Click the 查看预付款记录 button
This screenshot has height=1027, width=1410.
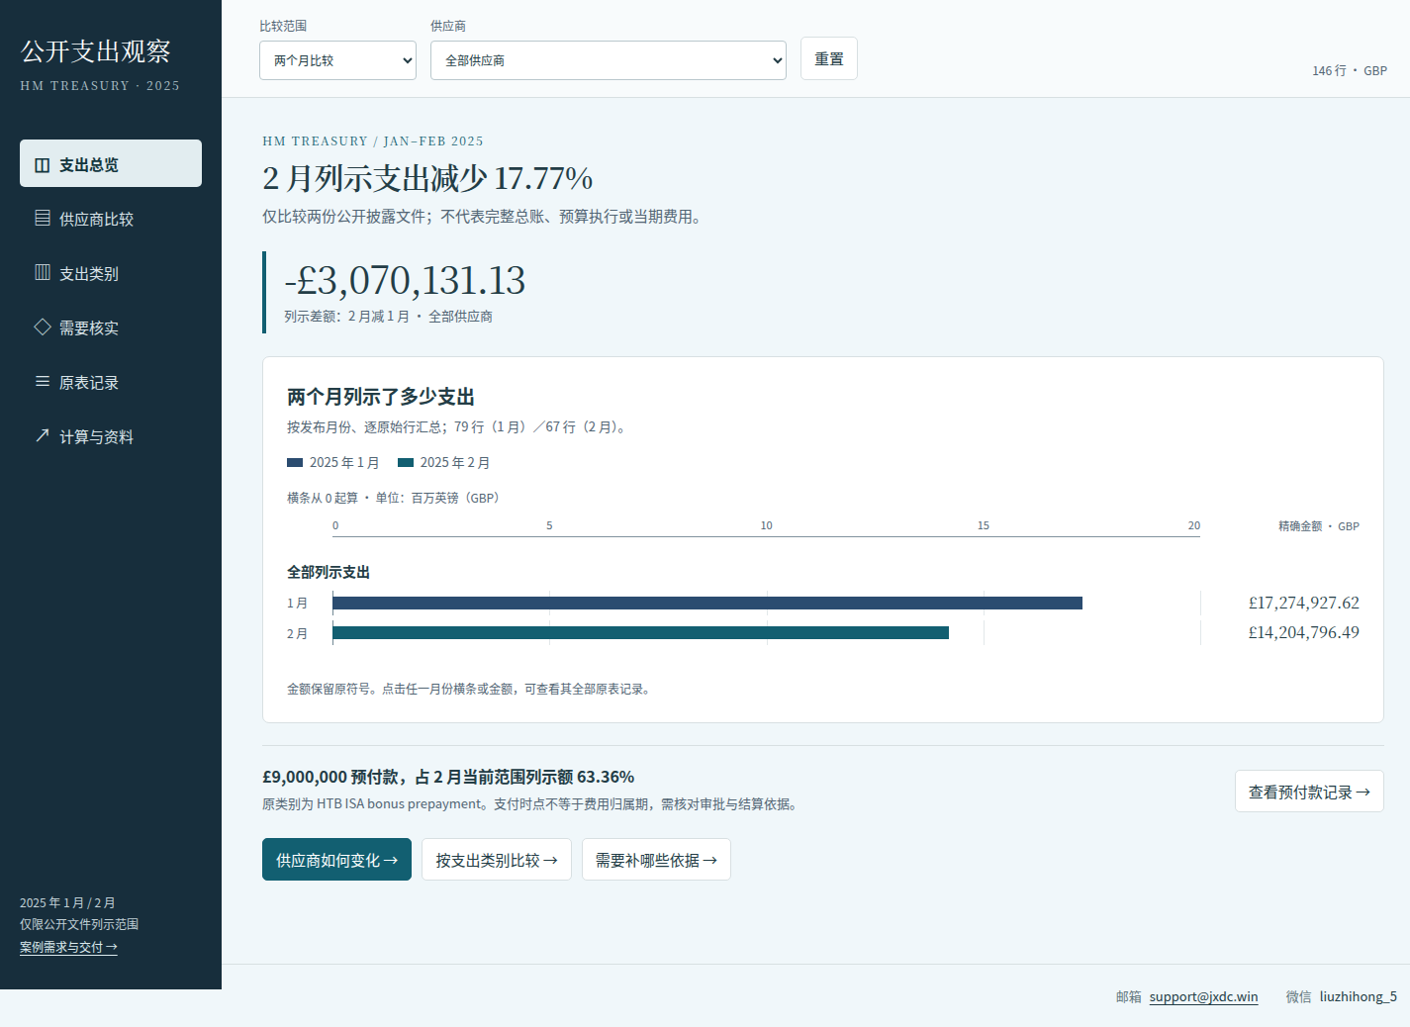[x=1309, y=792]
